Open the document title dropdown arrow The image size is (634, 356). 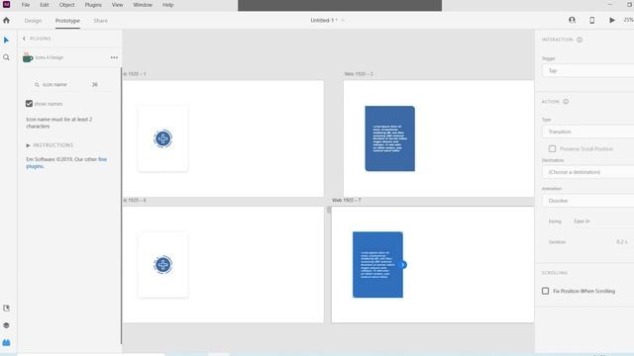click(x=343, y=20)
